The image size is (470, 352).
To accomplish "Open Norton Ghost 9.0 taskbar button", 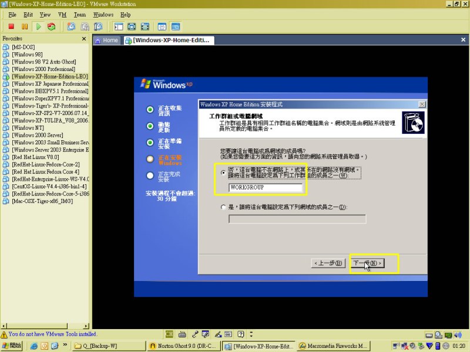I will pos(183,346).
